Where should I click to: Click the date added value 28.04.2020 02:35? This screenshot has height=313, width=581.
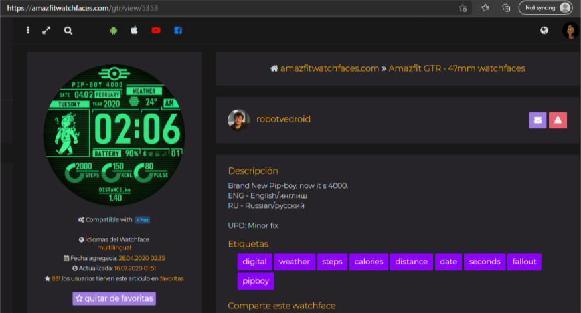tap(142, 258)
